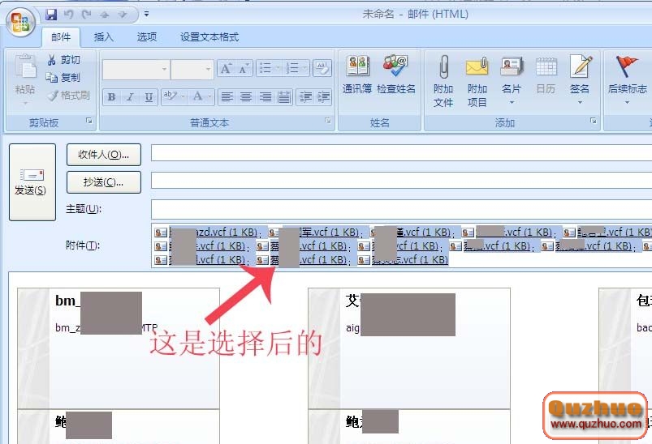The width and height of the screenshot is (652, 444).
Task: Click 附加文件 attach file
Action: click(x=443, y=81)
